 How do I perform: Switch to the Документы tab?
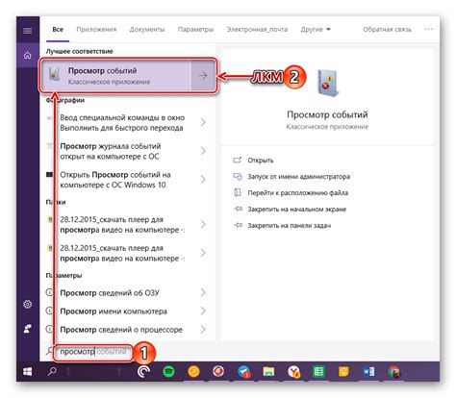click(x=147, y=30)
